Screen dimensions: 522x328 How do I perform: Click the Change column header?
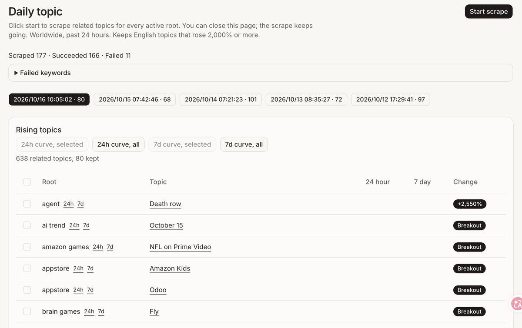465,182
